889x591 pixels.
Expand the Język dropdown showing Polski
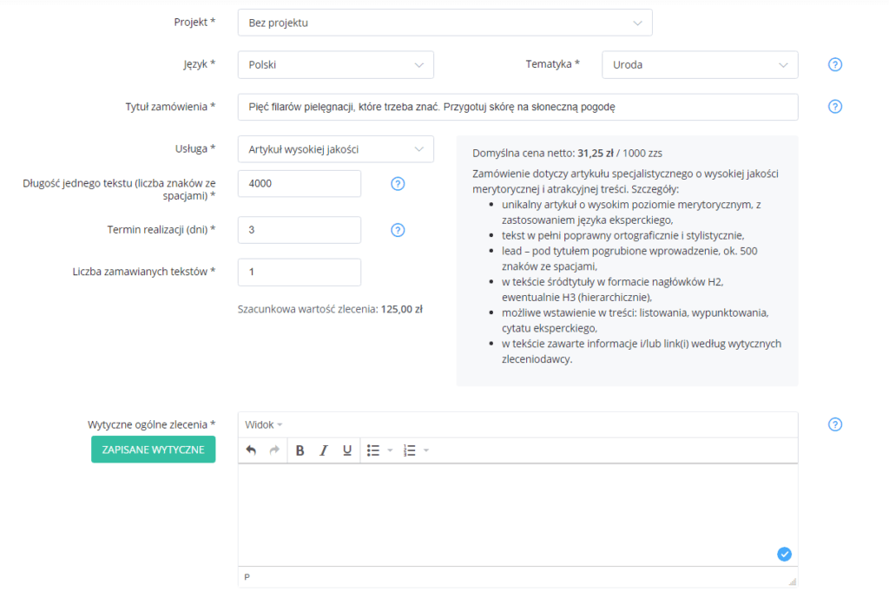click(335, 65)
